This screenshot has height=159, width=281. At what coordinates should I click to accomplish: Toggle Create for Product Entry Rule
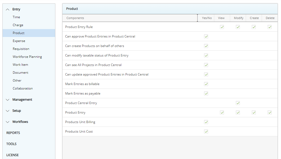[x=254, y=27]
